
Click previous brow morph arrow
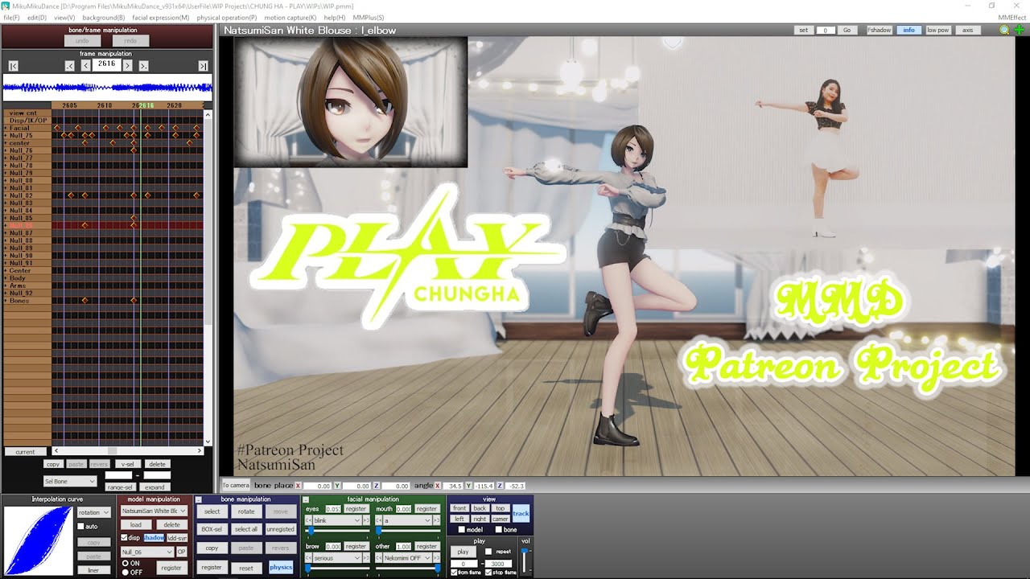tap(308, 557)
